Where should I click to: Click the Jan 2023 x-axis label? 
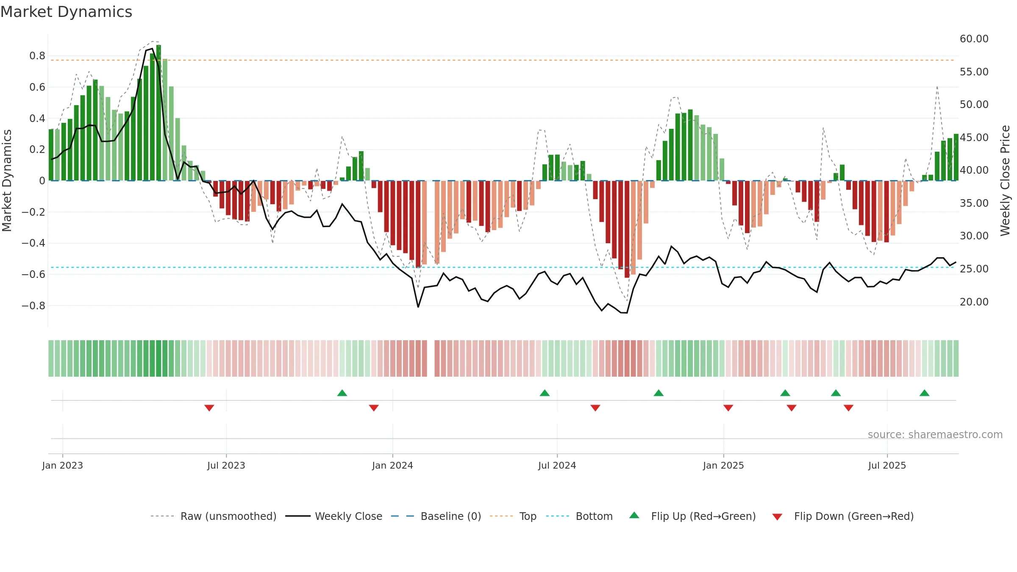pyautogui.click(x=63, y=465)
